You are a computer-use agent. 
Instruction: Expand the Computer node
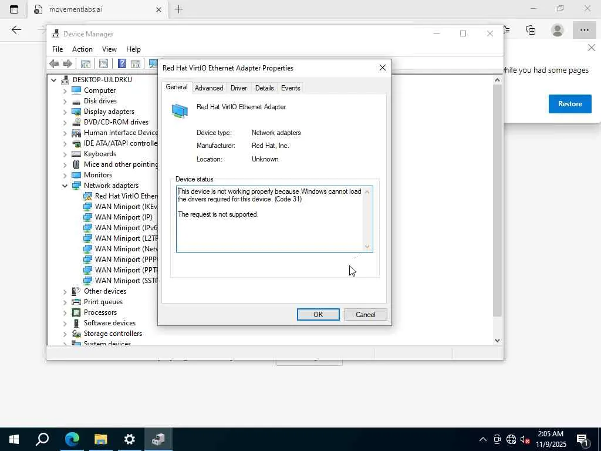click(x=65, y=91)
